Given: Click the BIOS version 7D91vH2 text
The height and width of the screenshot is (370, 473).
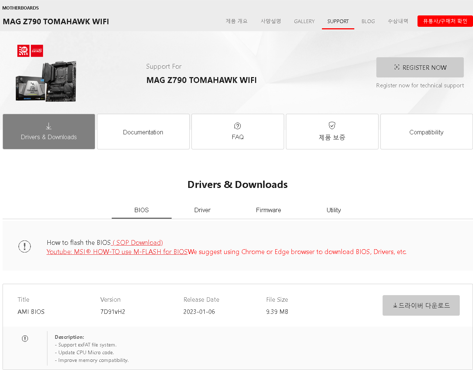Looking at the screenshot, I should coord(113,312).
